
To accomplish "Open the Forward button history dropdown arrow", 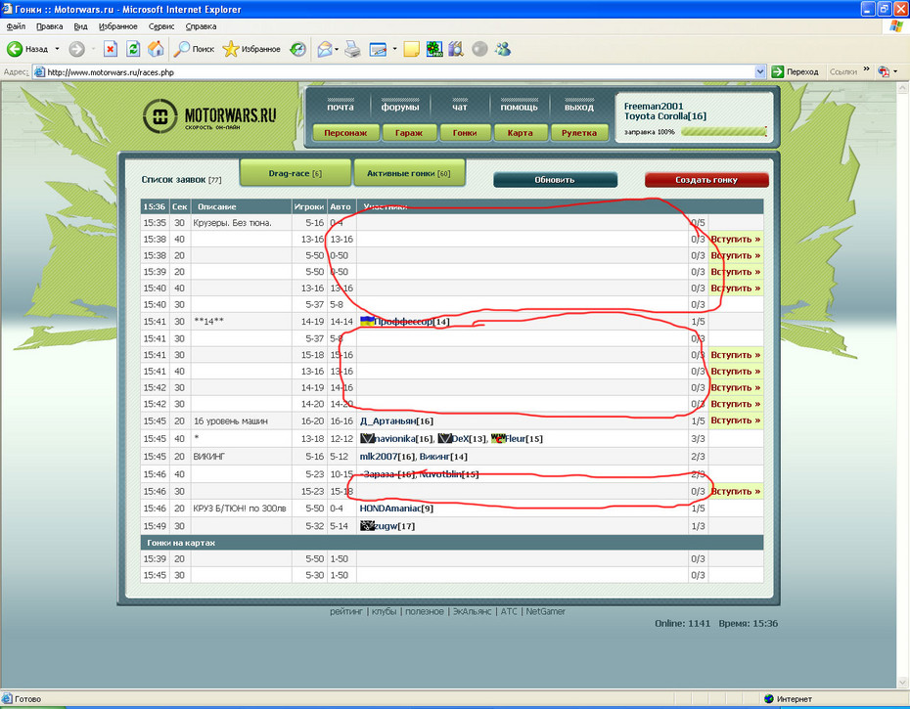I will pyautogui.click(x=92, y=49).
